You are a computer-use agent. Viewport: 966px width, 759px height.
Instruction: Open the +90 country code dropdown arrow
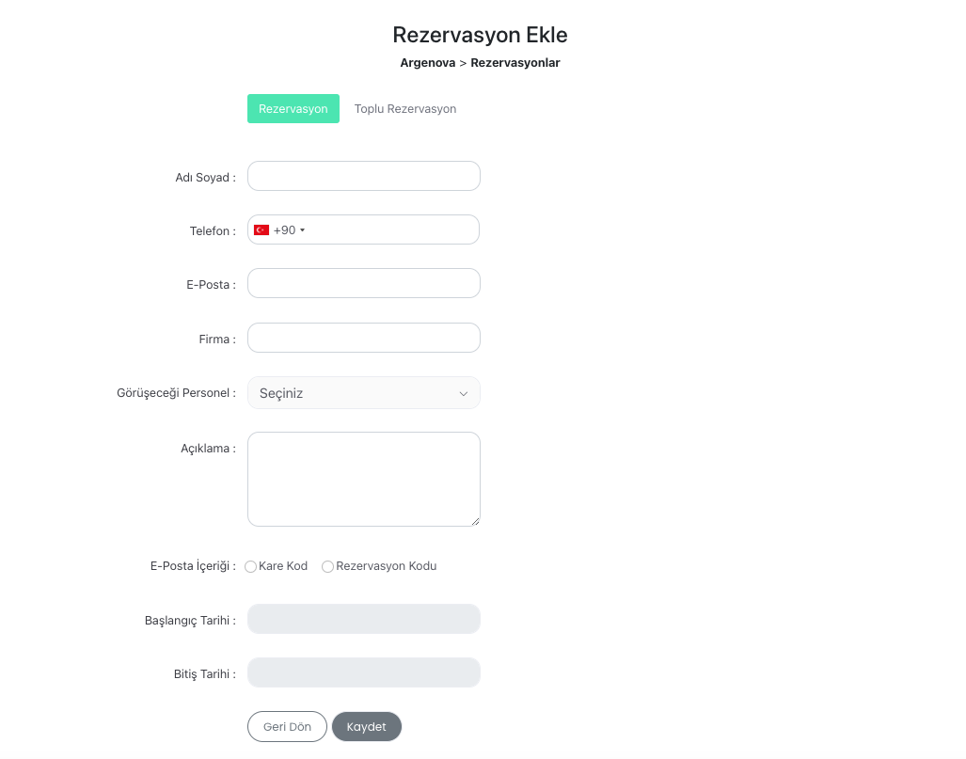[x=303, y=230]
